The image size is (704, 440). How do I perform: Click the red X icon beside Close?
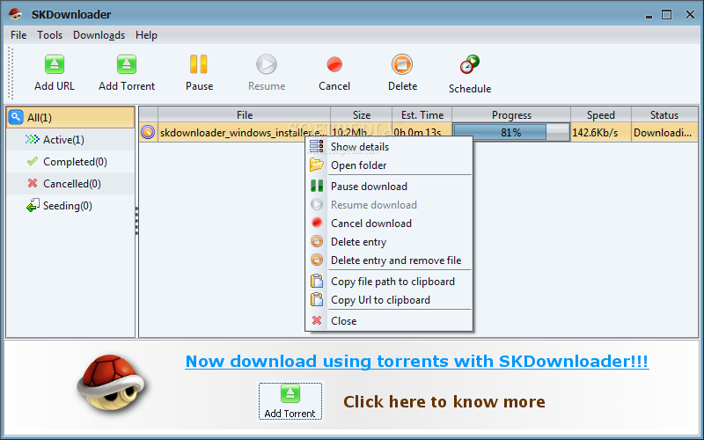317,320
